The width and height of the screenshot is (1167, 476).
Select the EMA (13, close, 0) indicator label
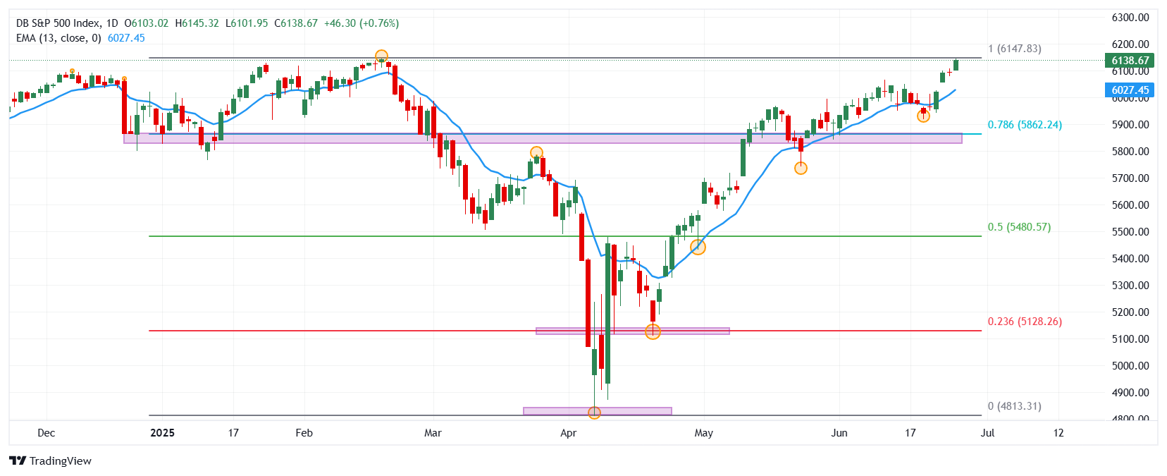(58, 38)
